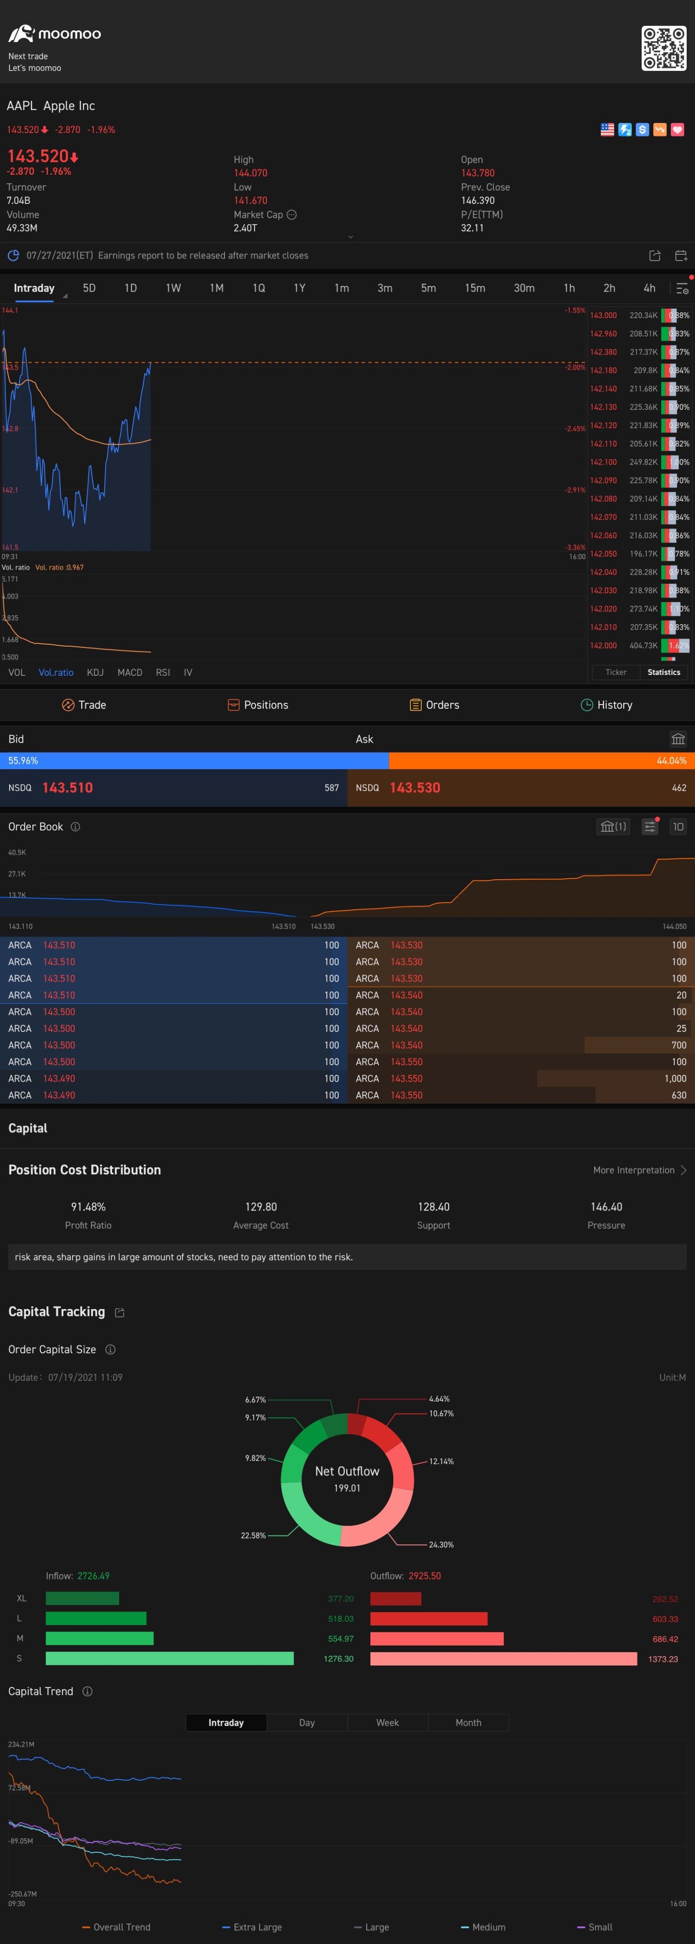
Task: Select the 5D chart period
Action: tap(89, 288)
